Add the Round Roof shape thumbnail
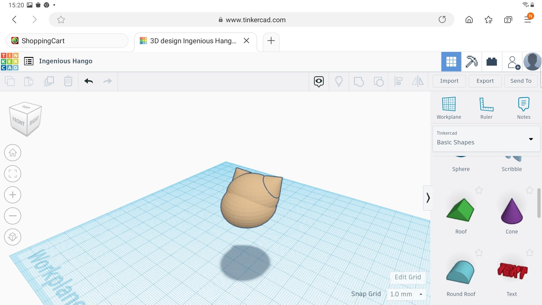The image size is (542, 305). [x=460, y=272]
